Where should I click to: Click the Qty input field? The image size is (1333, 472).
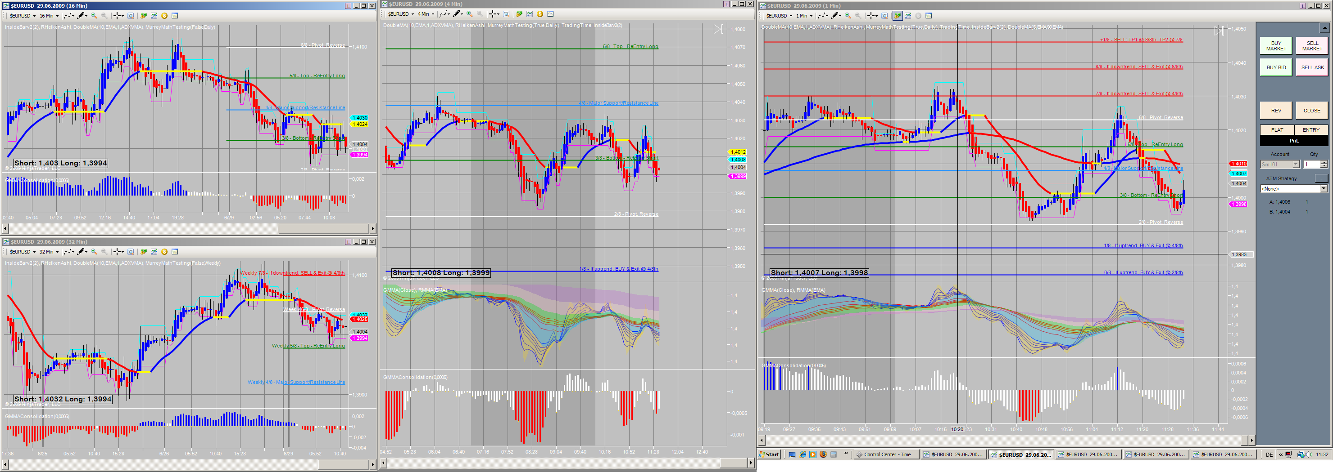click(x=1311, y=164)
